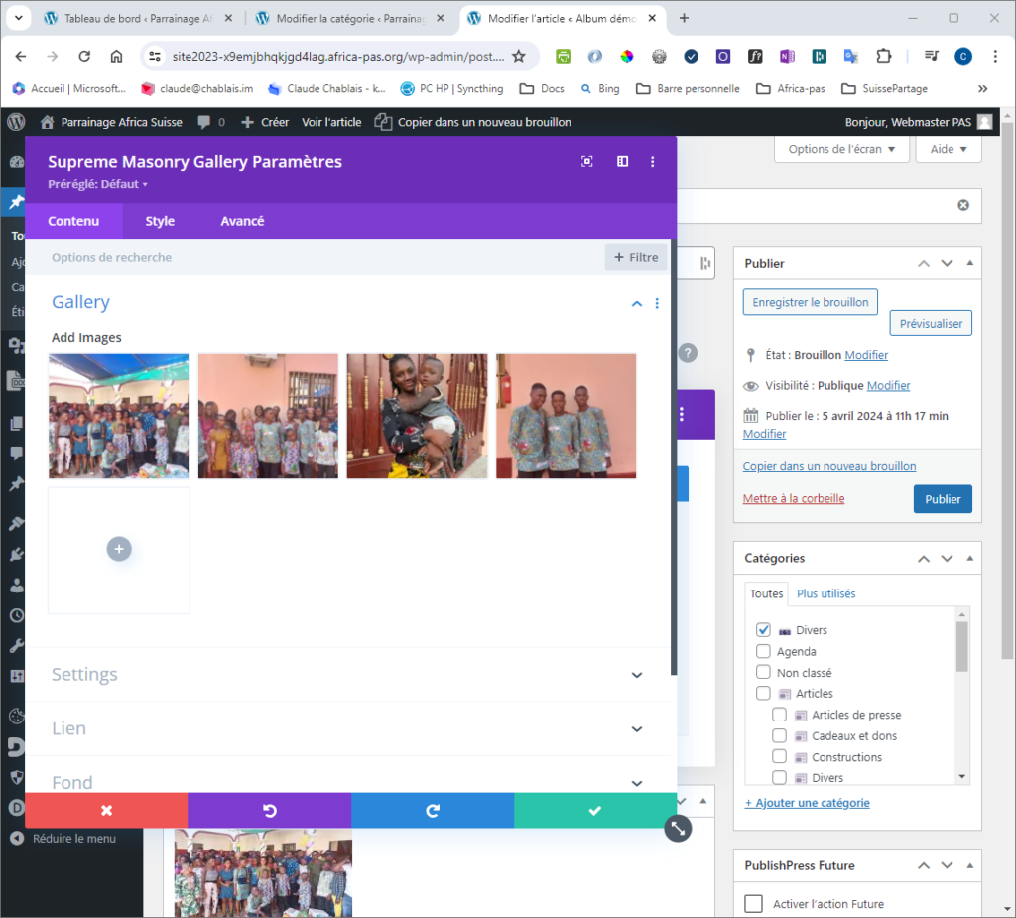Viewport: 1016px width, 918px height.
Task: Select the mother and baby gallery thumbnail
Action: click(417, 416)
